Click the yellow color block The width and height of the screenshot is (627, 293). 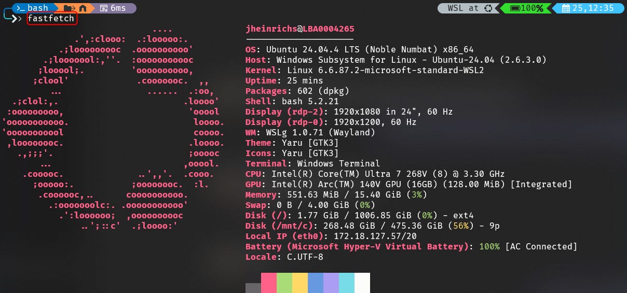click(x=300, y=283)
